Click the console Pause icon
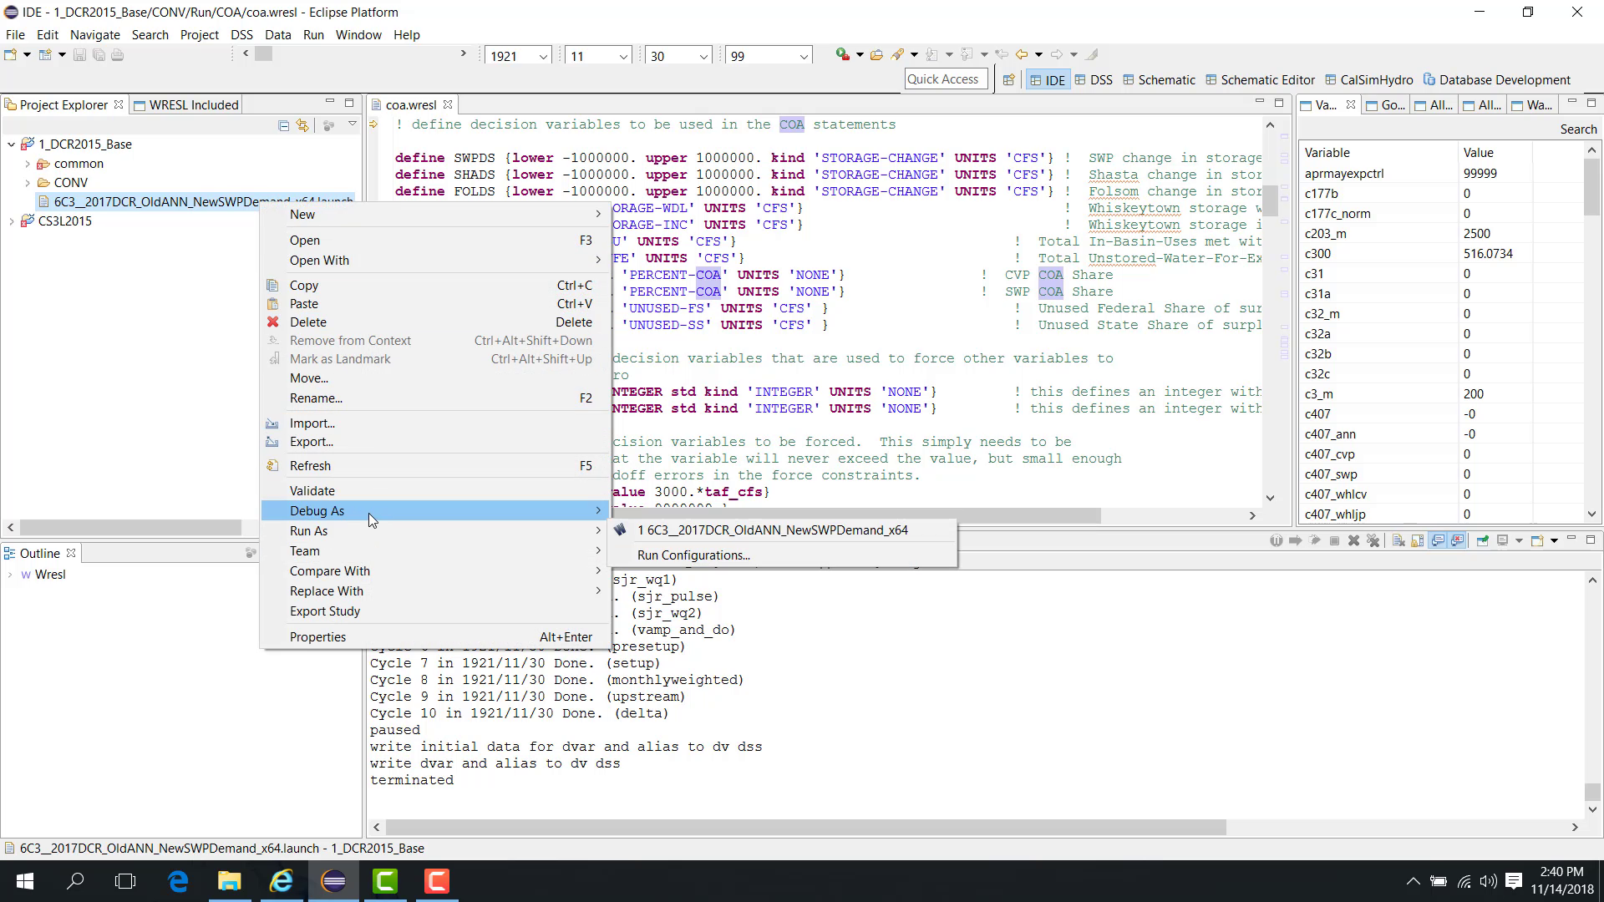The width and height of the screenshot is (1604, 902). (x=1276, y=541)
